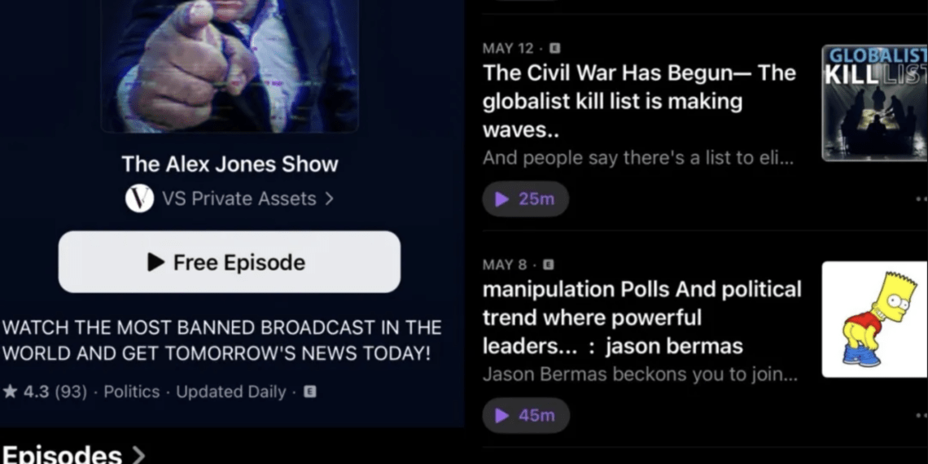Play the 45m manipulation Polls episode

526,415
